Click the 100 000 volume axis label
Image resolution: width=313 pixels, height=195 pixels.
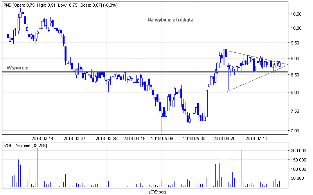pos(299,169)
